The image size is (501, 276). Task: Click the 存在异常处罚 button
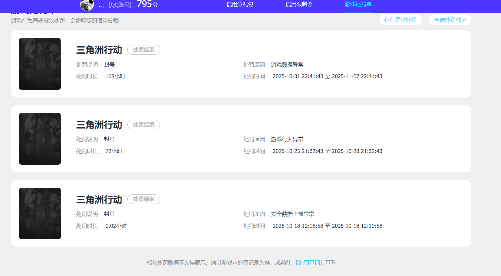pyautogui.click(x=400, y=20)
